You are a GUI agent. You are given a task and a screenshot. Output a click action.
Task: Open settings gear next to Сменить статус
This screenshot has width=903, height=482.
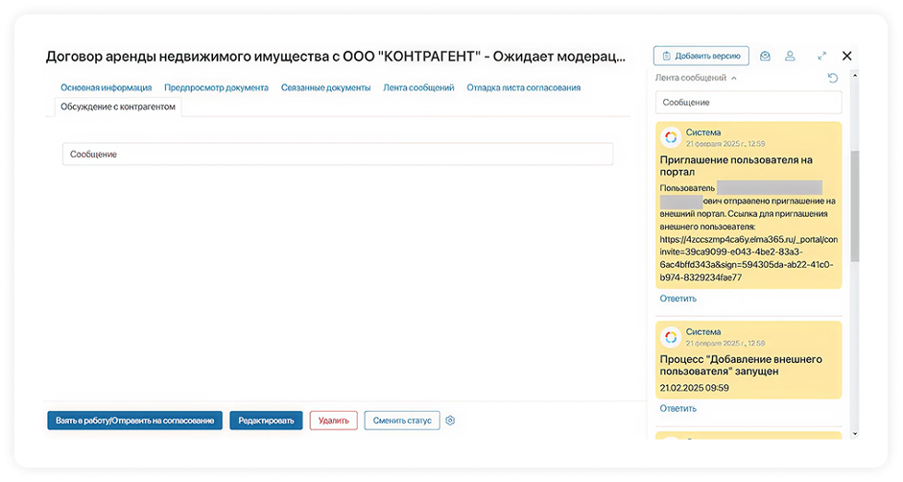450,421
